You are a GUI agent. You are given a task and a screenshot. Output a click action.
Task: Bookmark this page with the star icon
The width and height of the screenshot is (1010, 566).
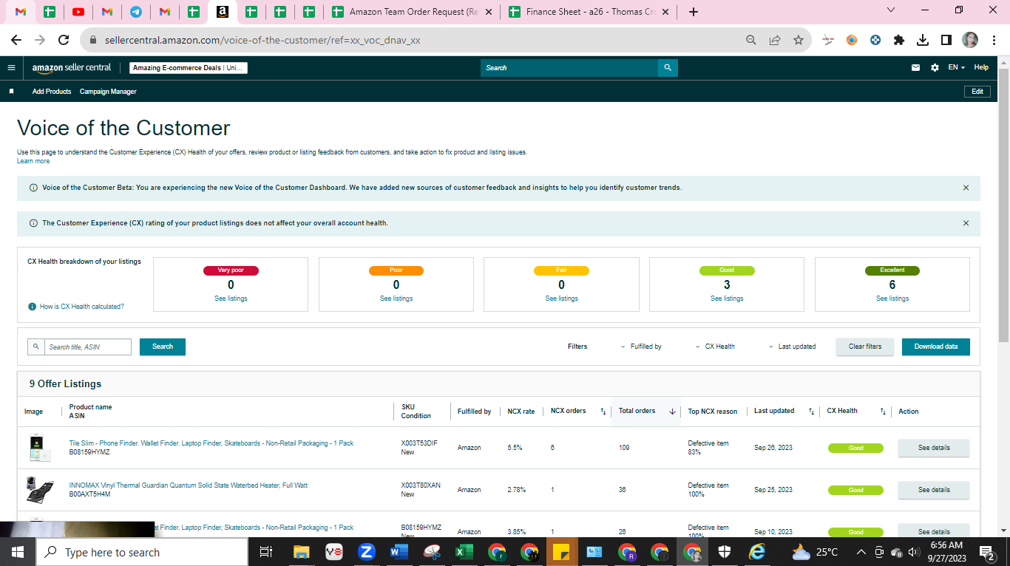click(799, 40)
